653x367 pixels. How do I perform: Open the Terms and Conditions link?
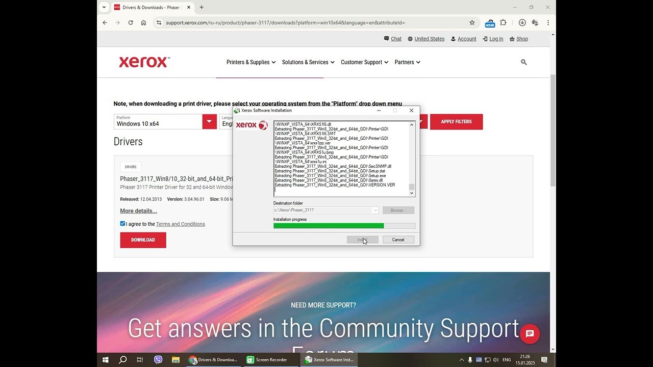pos(181,224)
